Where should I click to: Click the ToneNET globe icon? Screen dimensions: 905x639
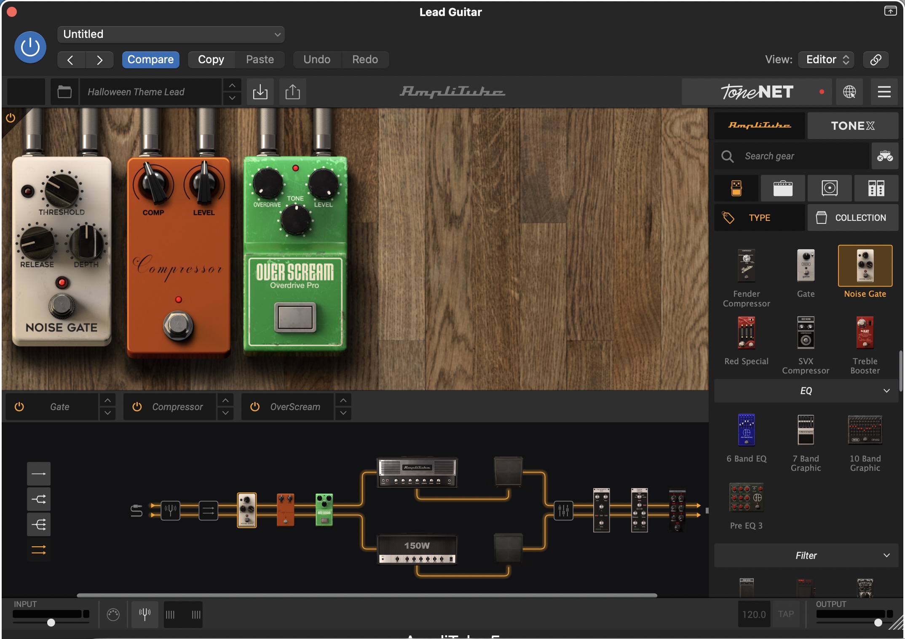(849, 91)
